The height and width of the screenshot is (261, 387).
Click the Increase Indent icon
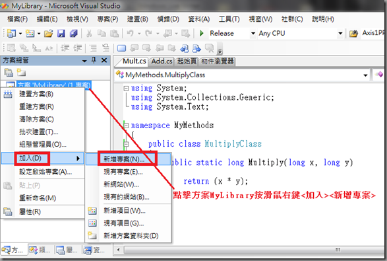[x=78, y=48]
